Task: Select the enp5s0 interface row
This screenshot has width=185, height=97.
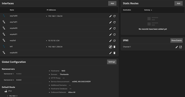Action: click(59, 41)
